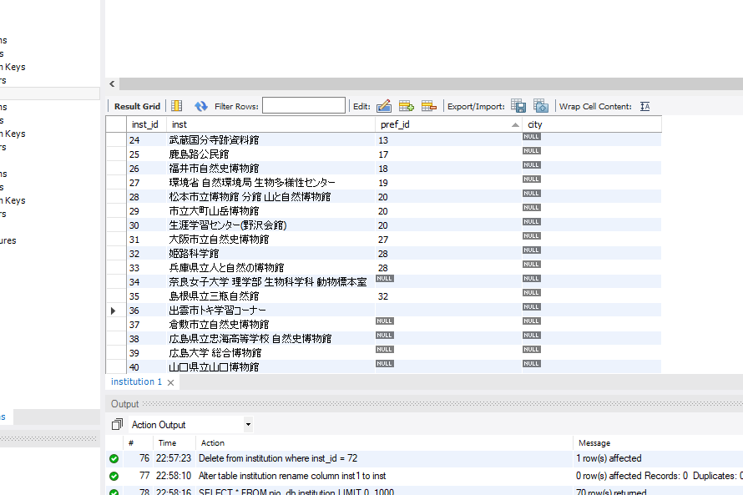This screenshot has height=495, width=743.
Task: Sort by the inst_id column header
Action: (145, 124)
